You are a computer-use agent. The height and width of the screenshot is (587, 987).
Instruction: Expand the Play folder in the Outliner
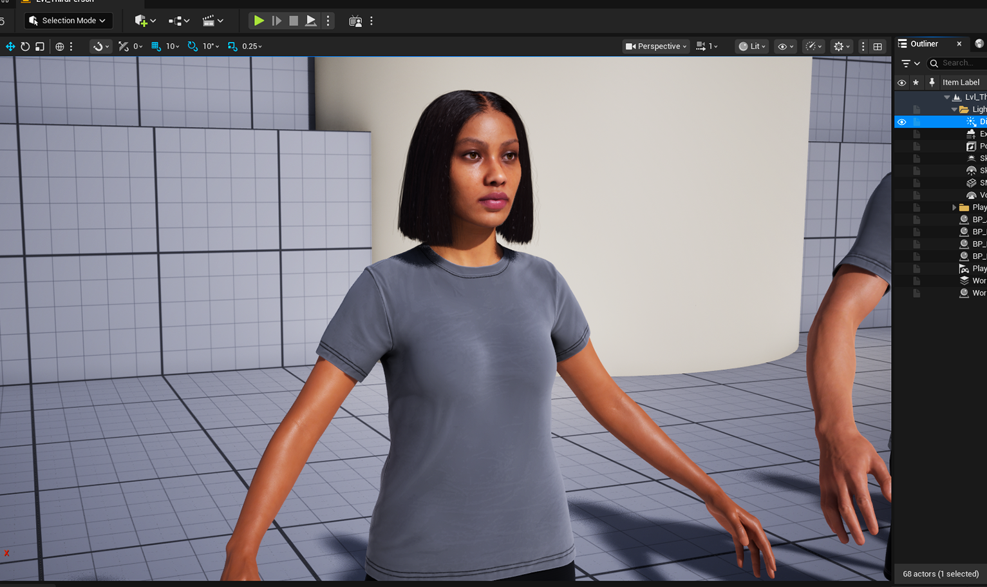coord(954,207)
